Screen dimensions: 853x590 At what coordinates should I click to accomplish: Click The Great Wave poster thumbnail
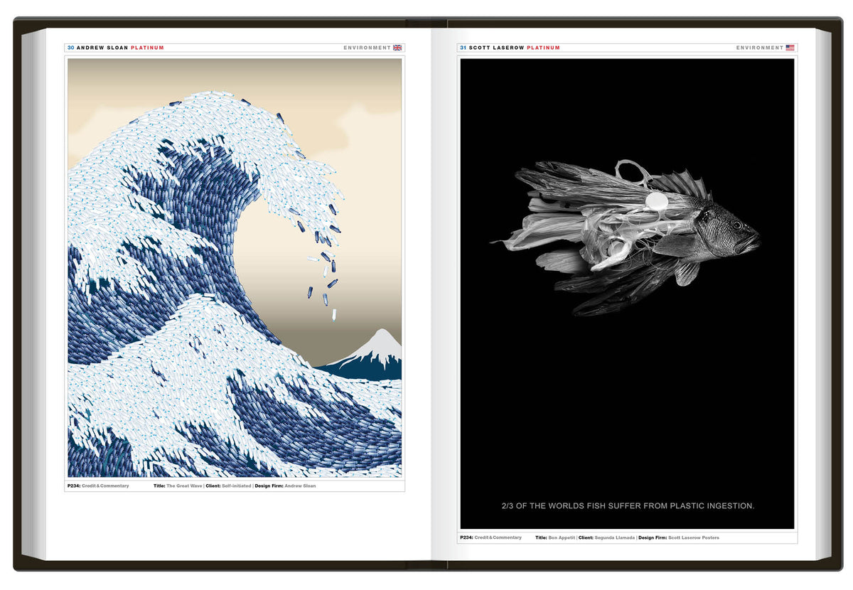coord(235,267)
